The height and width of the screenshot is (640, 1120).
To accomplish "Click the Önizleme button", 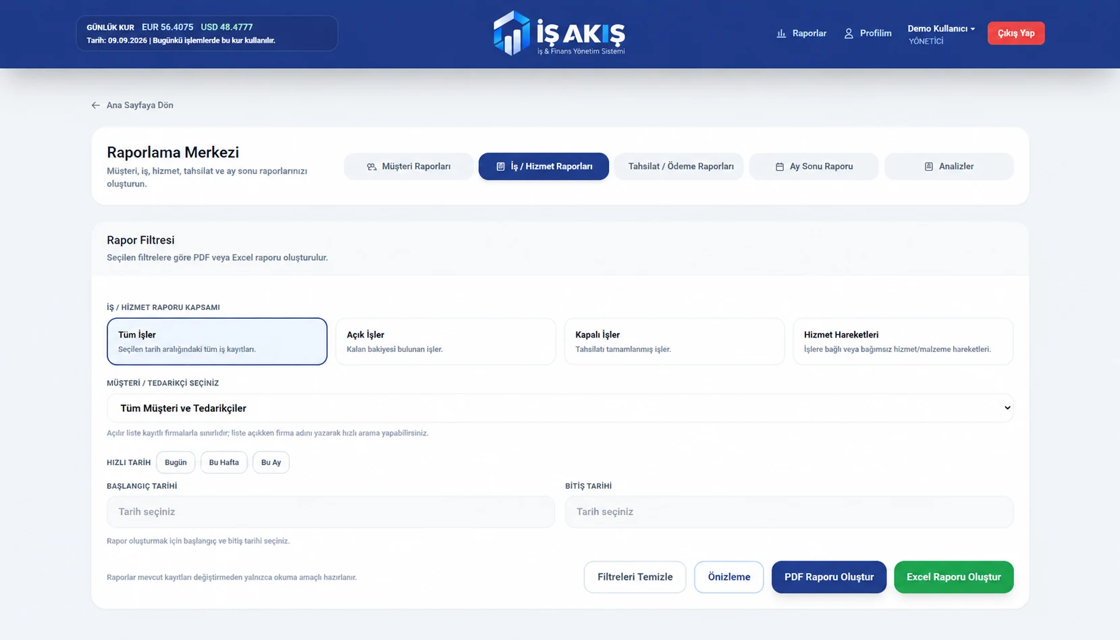I will pos(729,577).
